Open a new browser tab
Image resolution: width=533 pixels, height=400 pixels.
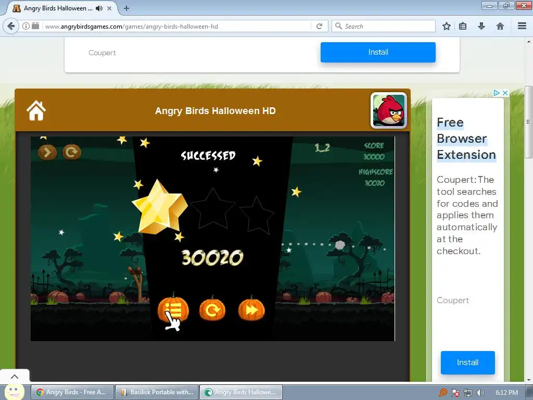pyautogui.click(x=126, y=8)
